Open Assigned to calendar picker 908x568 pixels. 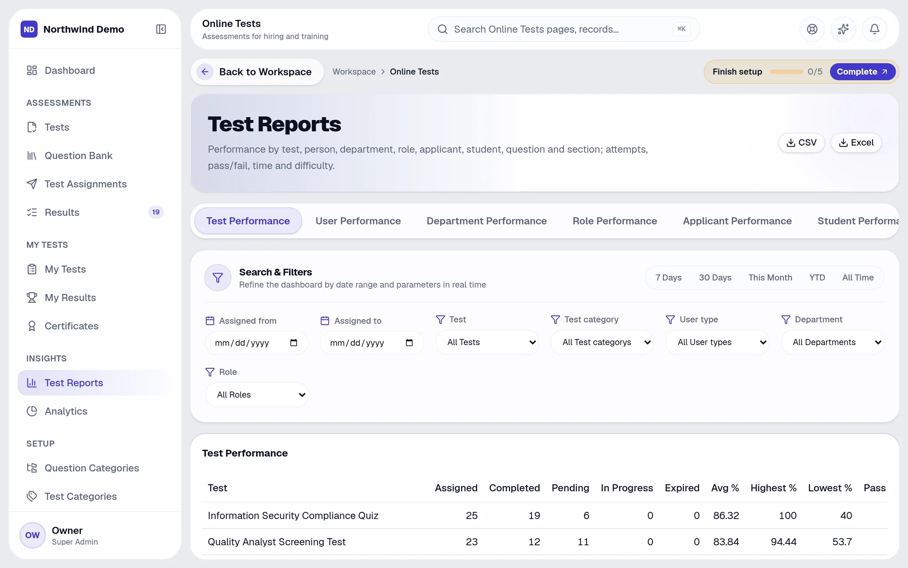coord(409,343)
